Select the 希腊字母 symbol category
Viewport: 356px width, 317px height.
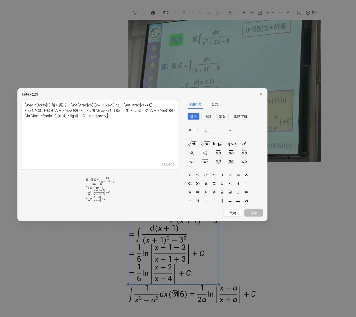click(240, 116)
